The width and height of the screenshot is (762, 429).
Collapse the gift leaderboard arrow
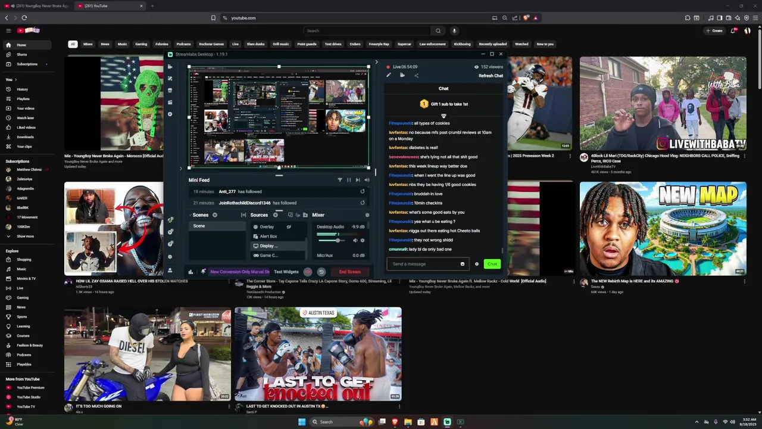(444, 116)
